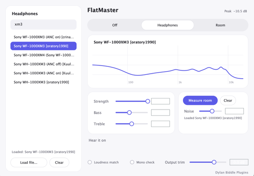Click the Strength value box

pos(160,101)
